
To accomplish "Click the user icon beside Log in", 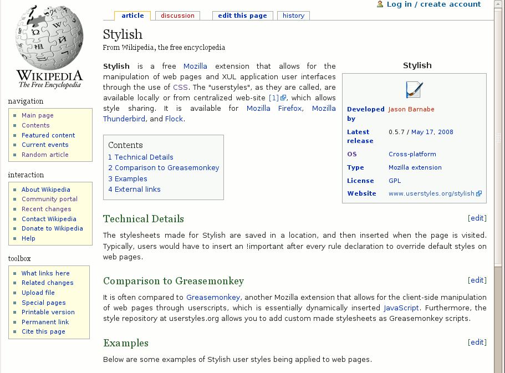I will click(x=380, y=4).
